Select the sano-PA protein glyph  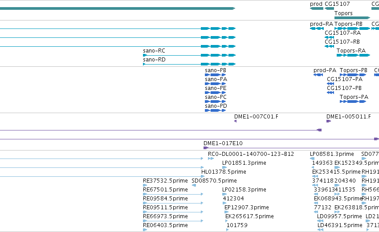[x=215, y=84]
